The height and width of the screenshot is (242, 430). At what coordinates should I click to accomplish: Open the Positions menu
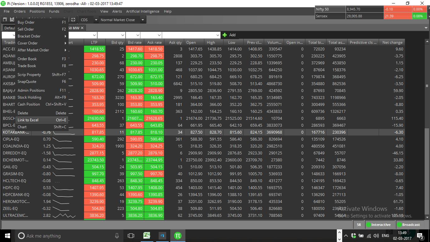tap(37, 11)
